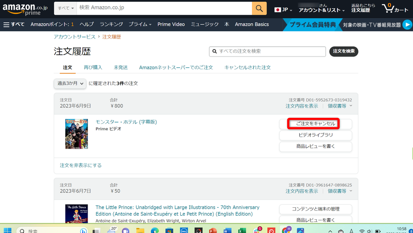The height and width of the screenshot is (233, 413).
Task: Click the ご注文をキャンセル button
Action: [x=316, y=124]
